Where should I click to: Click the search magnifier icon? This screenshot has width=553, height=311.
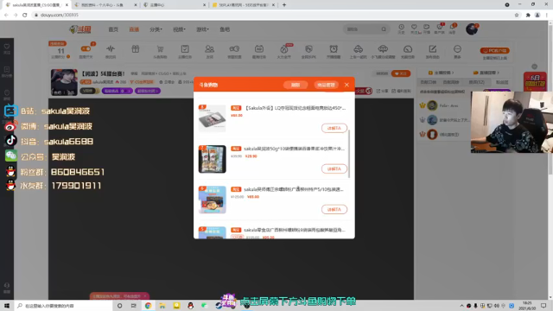tap(384, 29)
